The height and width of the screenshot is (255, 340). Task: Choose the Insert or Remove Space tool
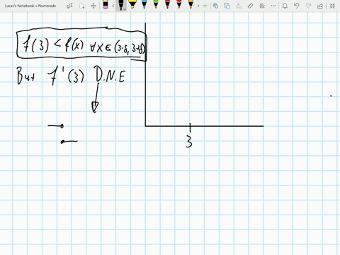93,6
